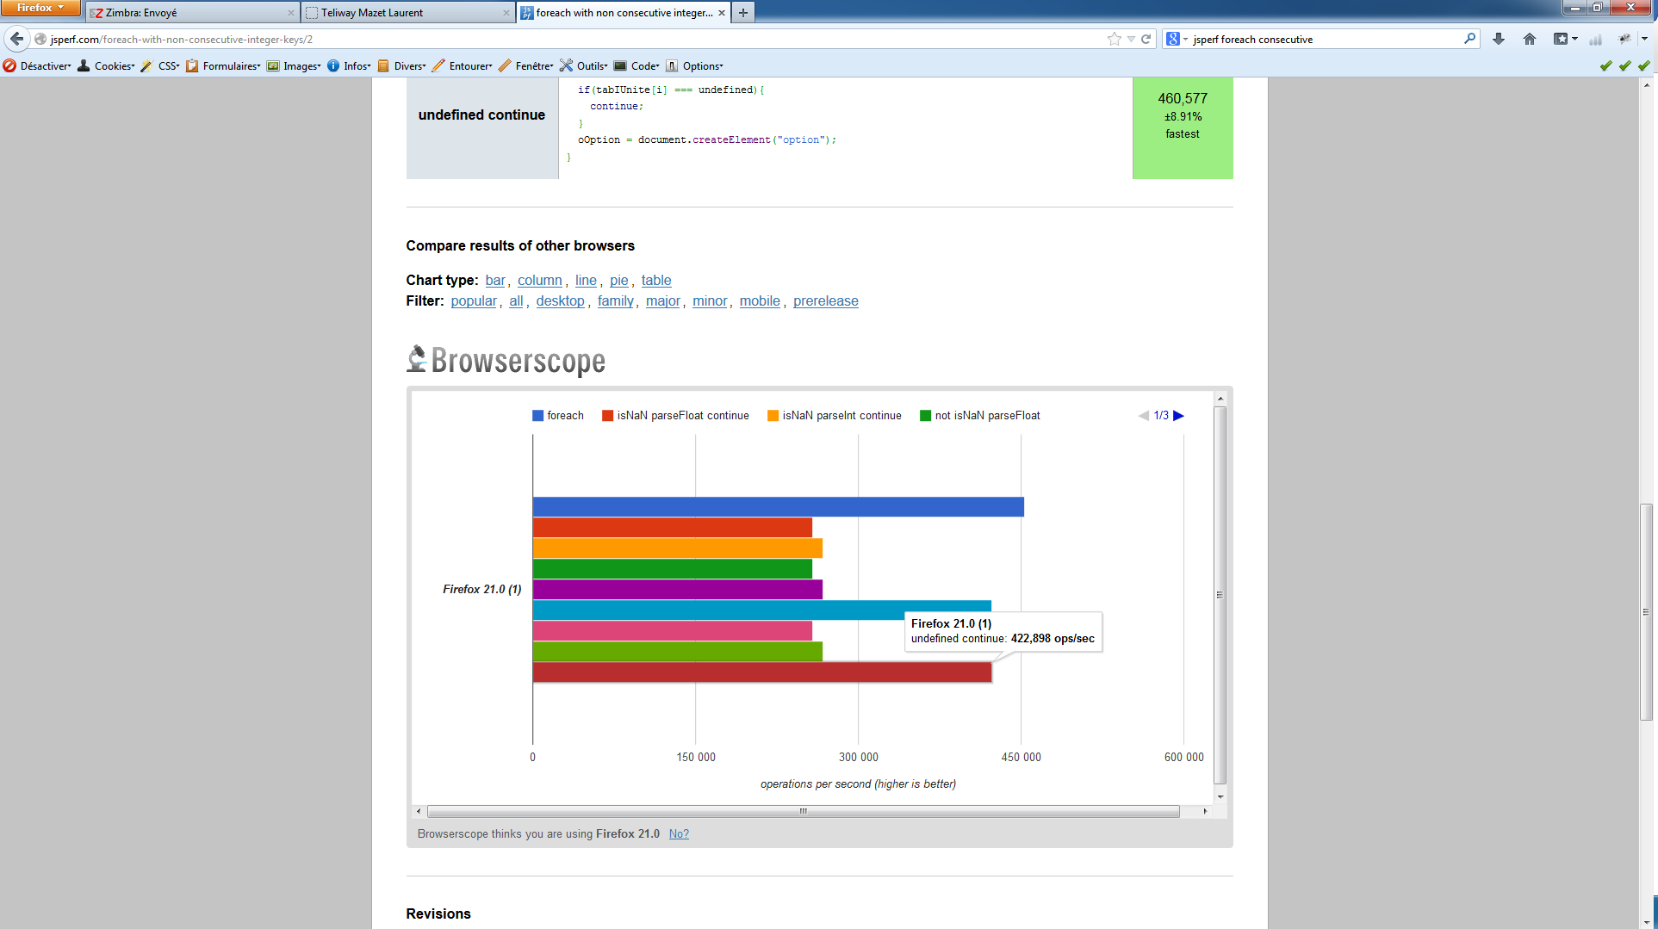
Task: Click the address bar URL field
Action: pos(577,39)
